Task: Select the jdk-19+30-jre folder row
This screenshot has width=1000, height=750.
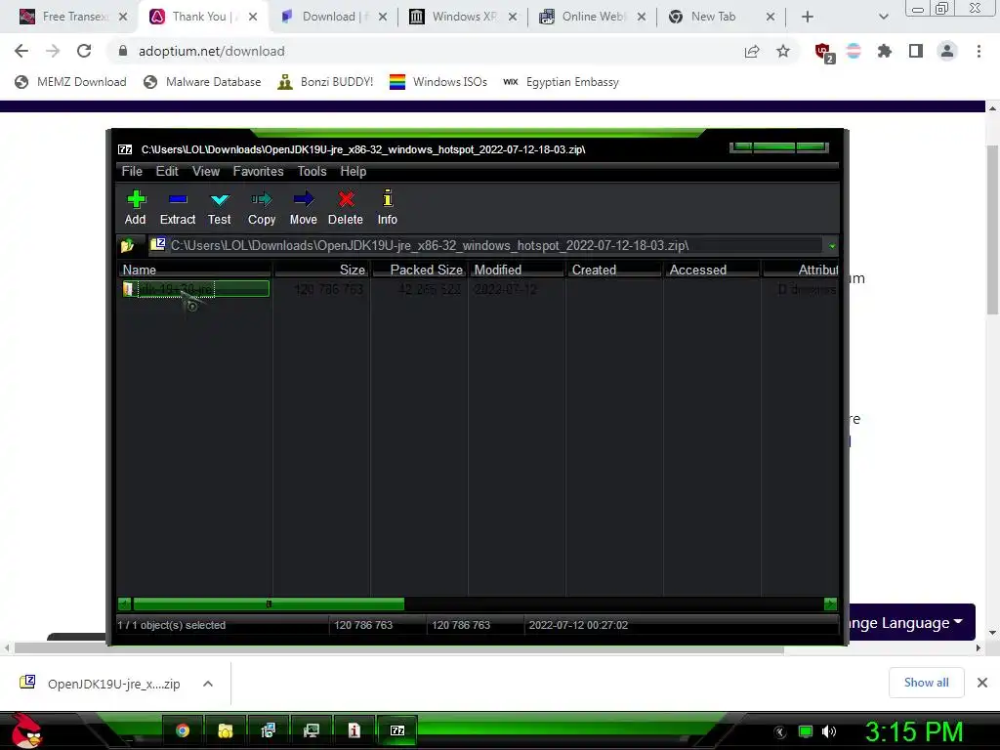Action: (195, 289)
